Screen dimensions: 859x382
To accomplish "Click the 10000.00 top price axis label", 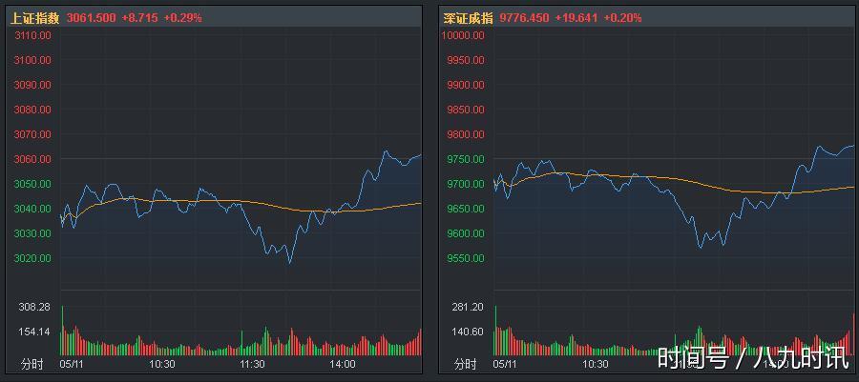I will pos(463,35).
